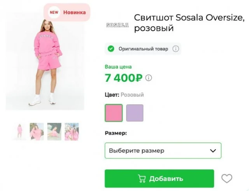Select the third product thumbnail
Image resolution: width=249 pixels, height=191 pixels.
click(x=54, y=132)
